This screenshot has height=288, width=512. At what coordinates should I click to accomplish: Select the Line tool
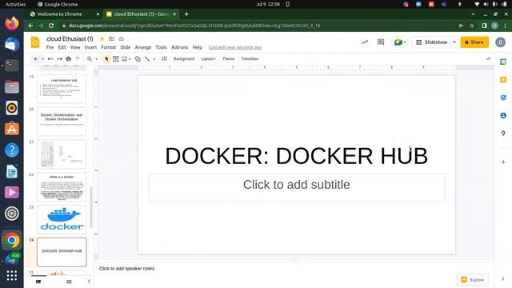pos(147,58)
